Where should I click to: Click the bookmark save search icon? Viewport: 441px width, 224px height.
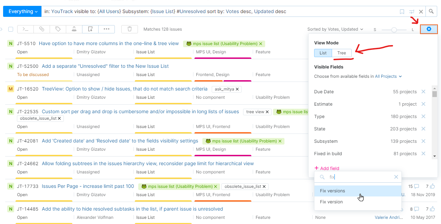pyautogui.click(x=402, y=12)
